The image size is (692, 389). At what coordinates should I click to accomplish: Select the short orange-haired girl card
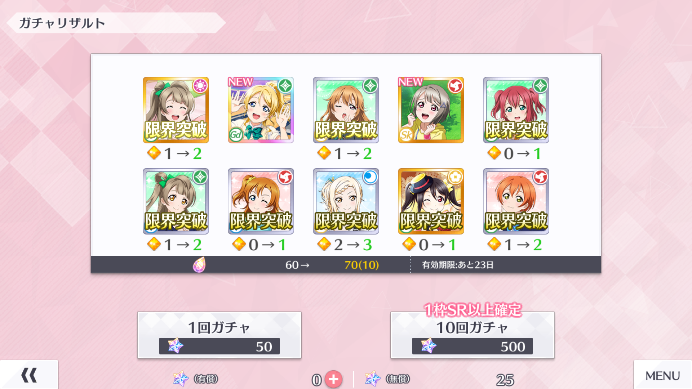click(516, 201)
